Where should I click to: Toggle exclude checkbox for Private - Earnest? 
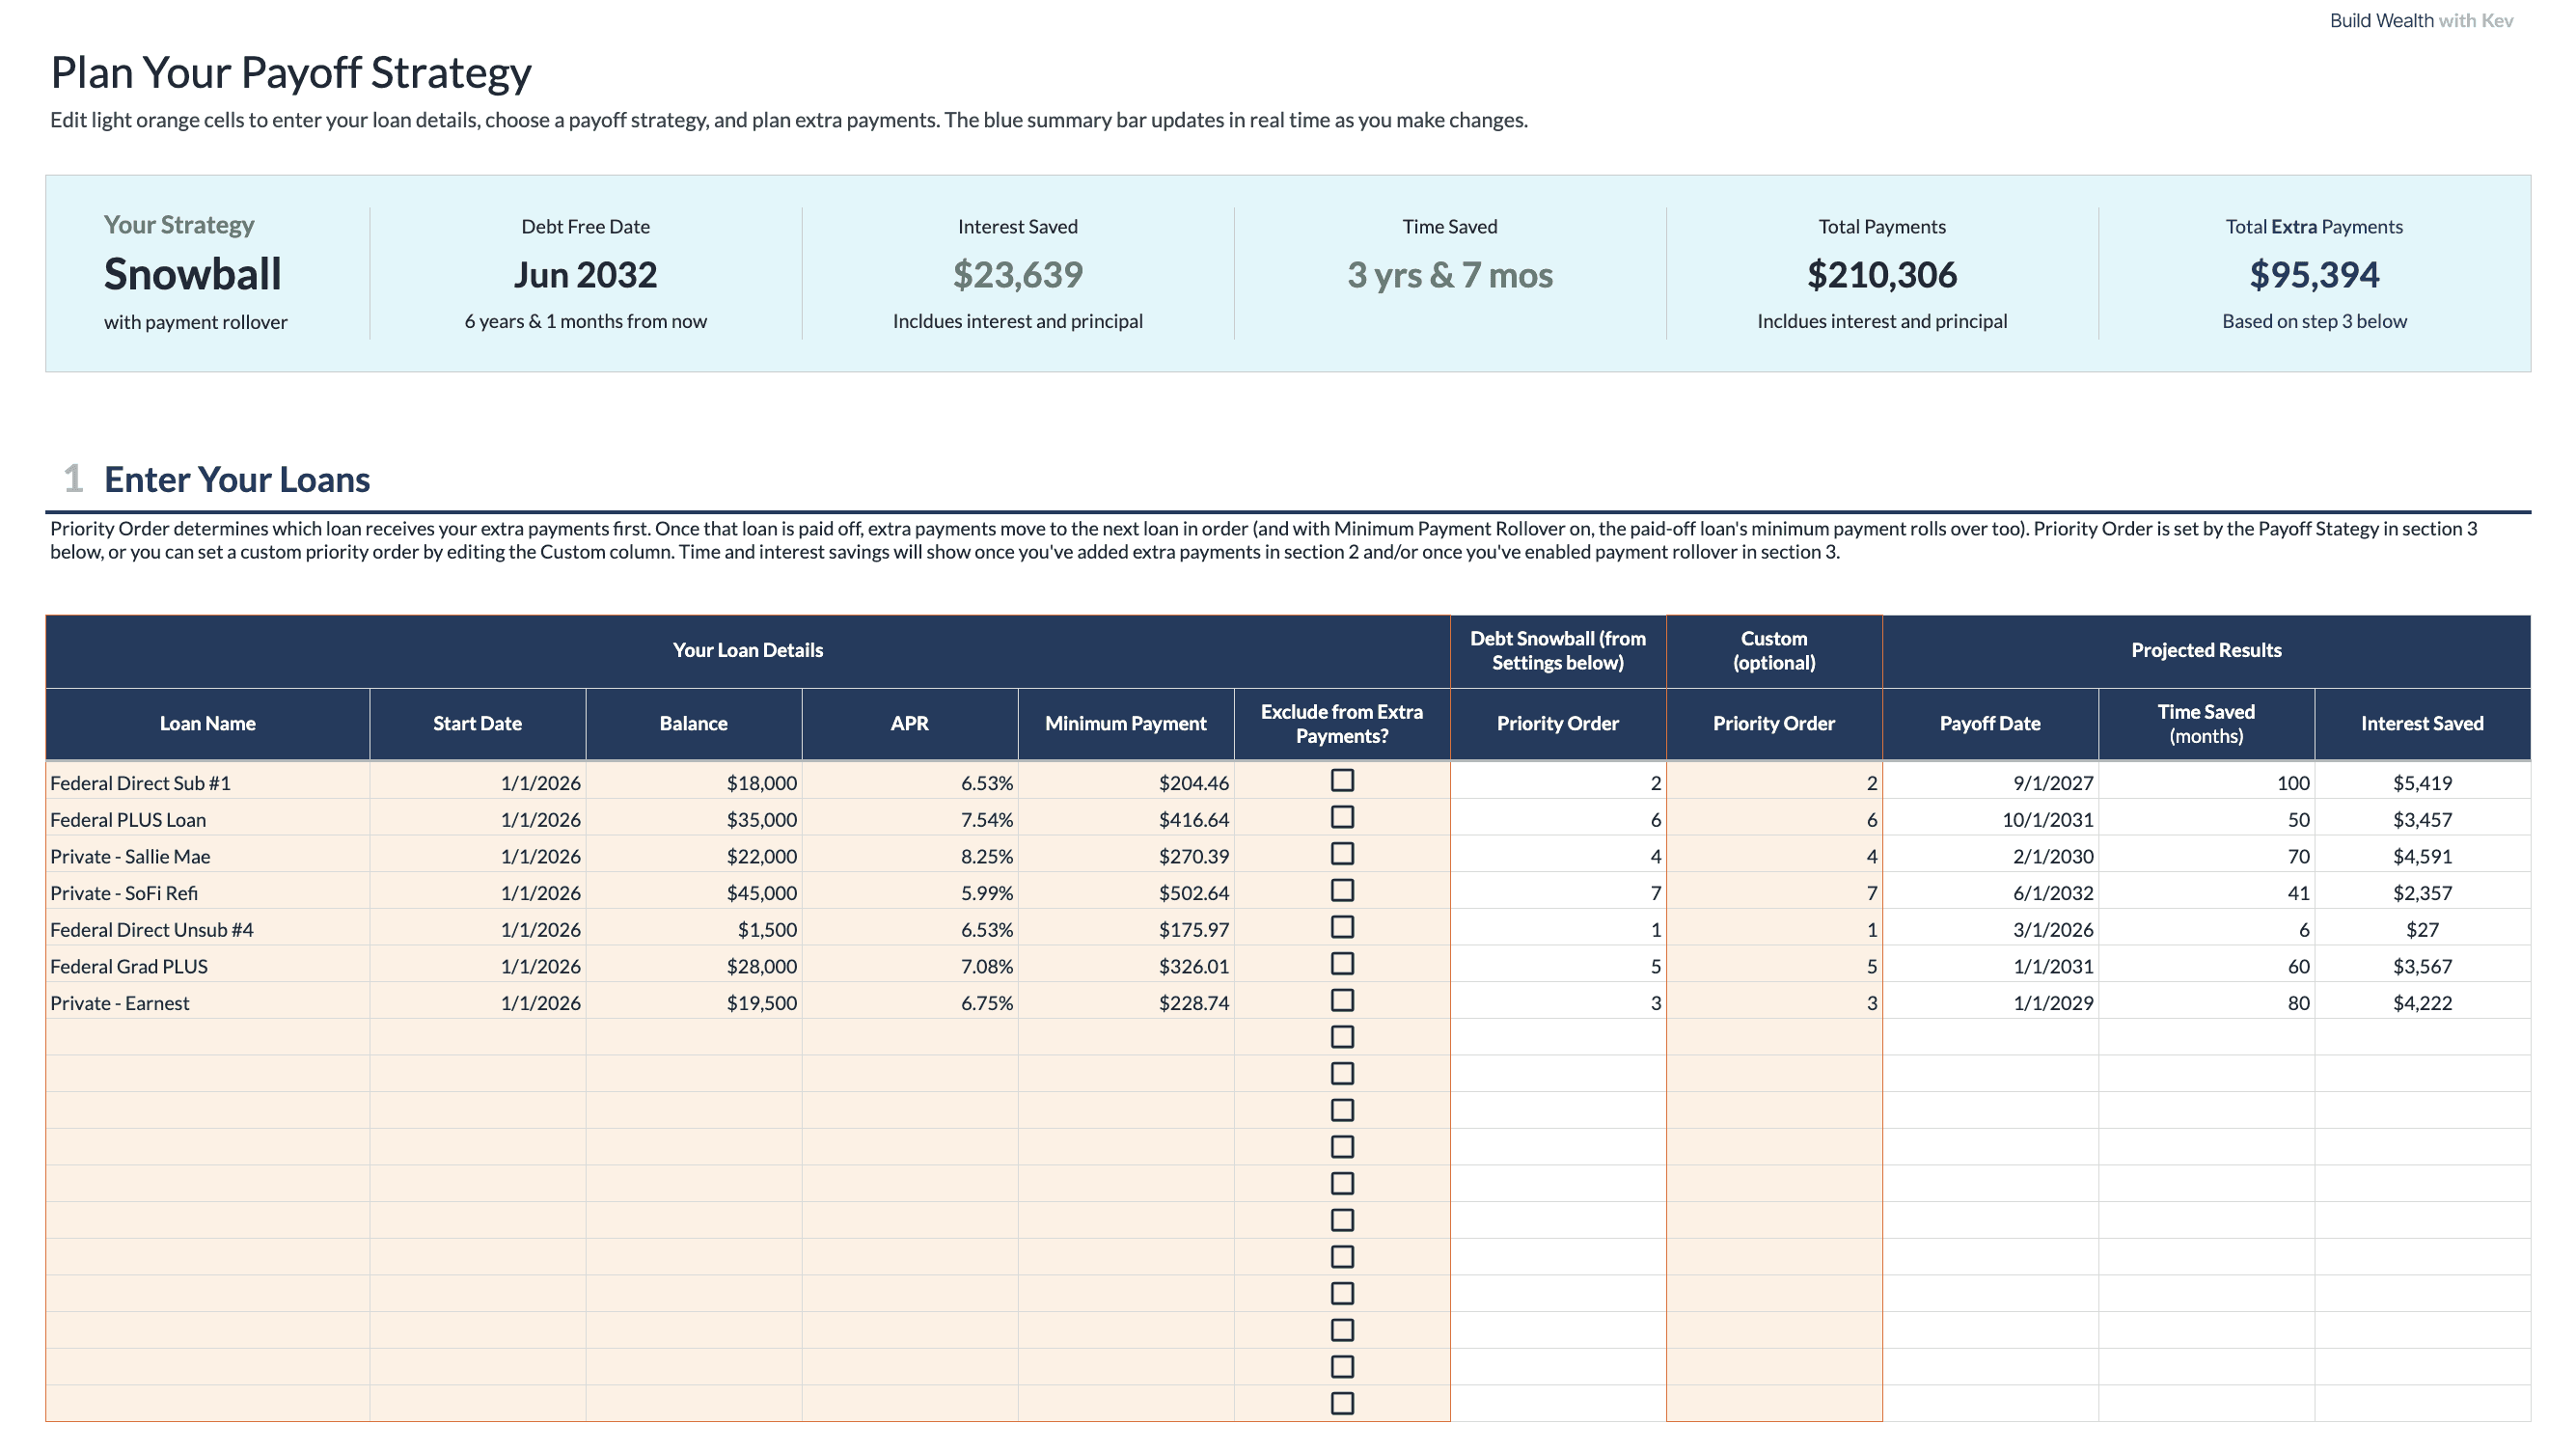[1342, 1001]
